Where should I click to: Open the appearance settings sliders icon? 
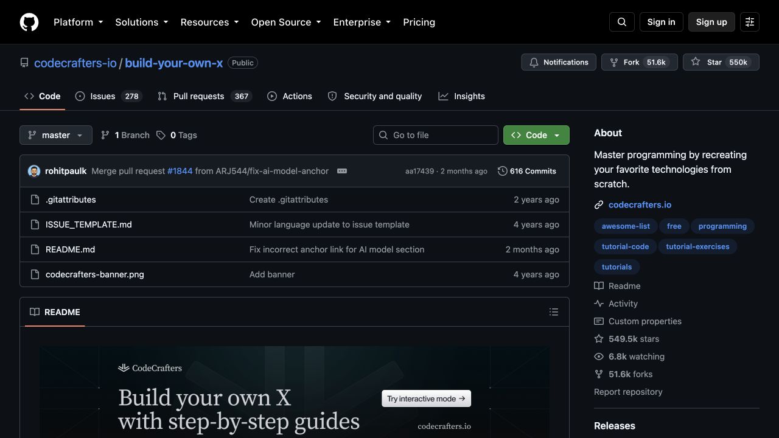(750, 22)
